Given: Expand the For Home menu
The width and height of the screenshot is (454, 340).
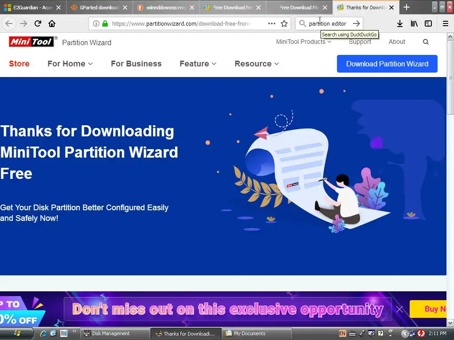Looking at the screenshot, I should [70, 64].
